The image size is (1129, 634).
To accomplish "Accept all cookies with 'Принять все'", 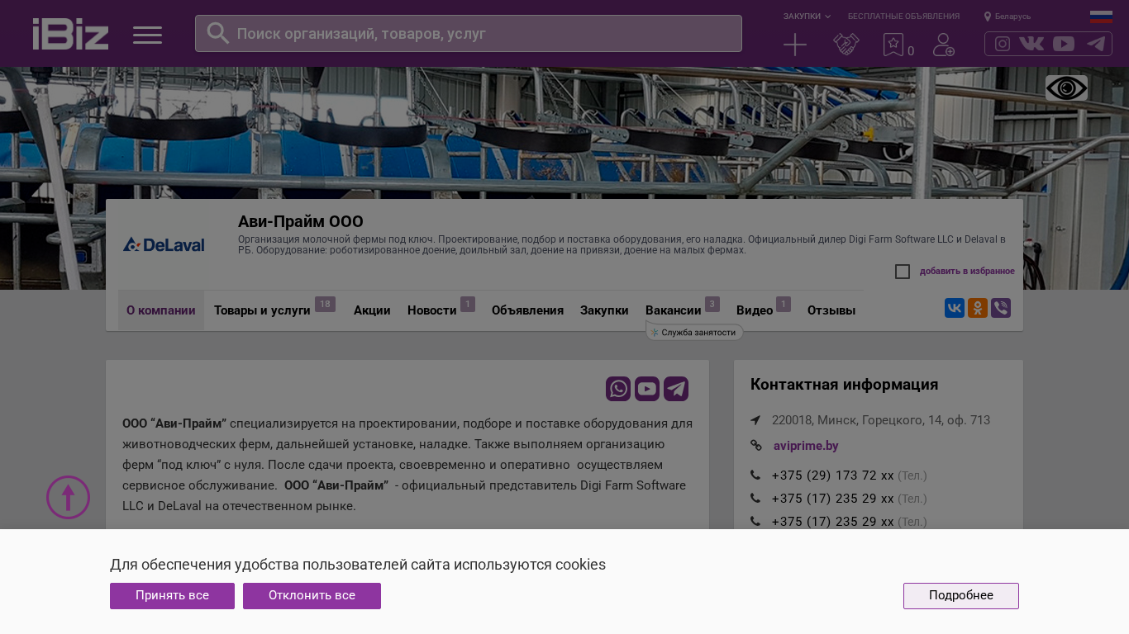I will [x=172, y=596].
